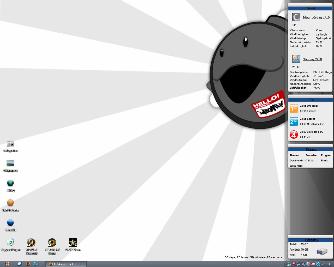Open the Themes folder in Mappar
Viewport: 334px width, 267px height.
pos(294,155)
